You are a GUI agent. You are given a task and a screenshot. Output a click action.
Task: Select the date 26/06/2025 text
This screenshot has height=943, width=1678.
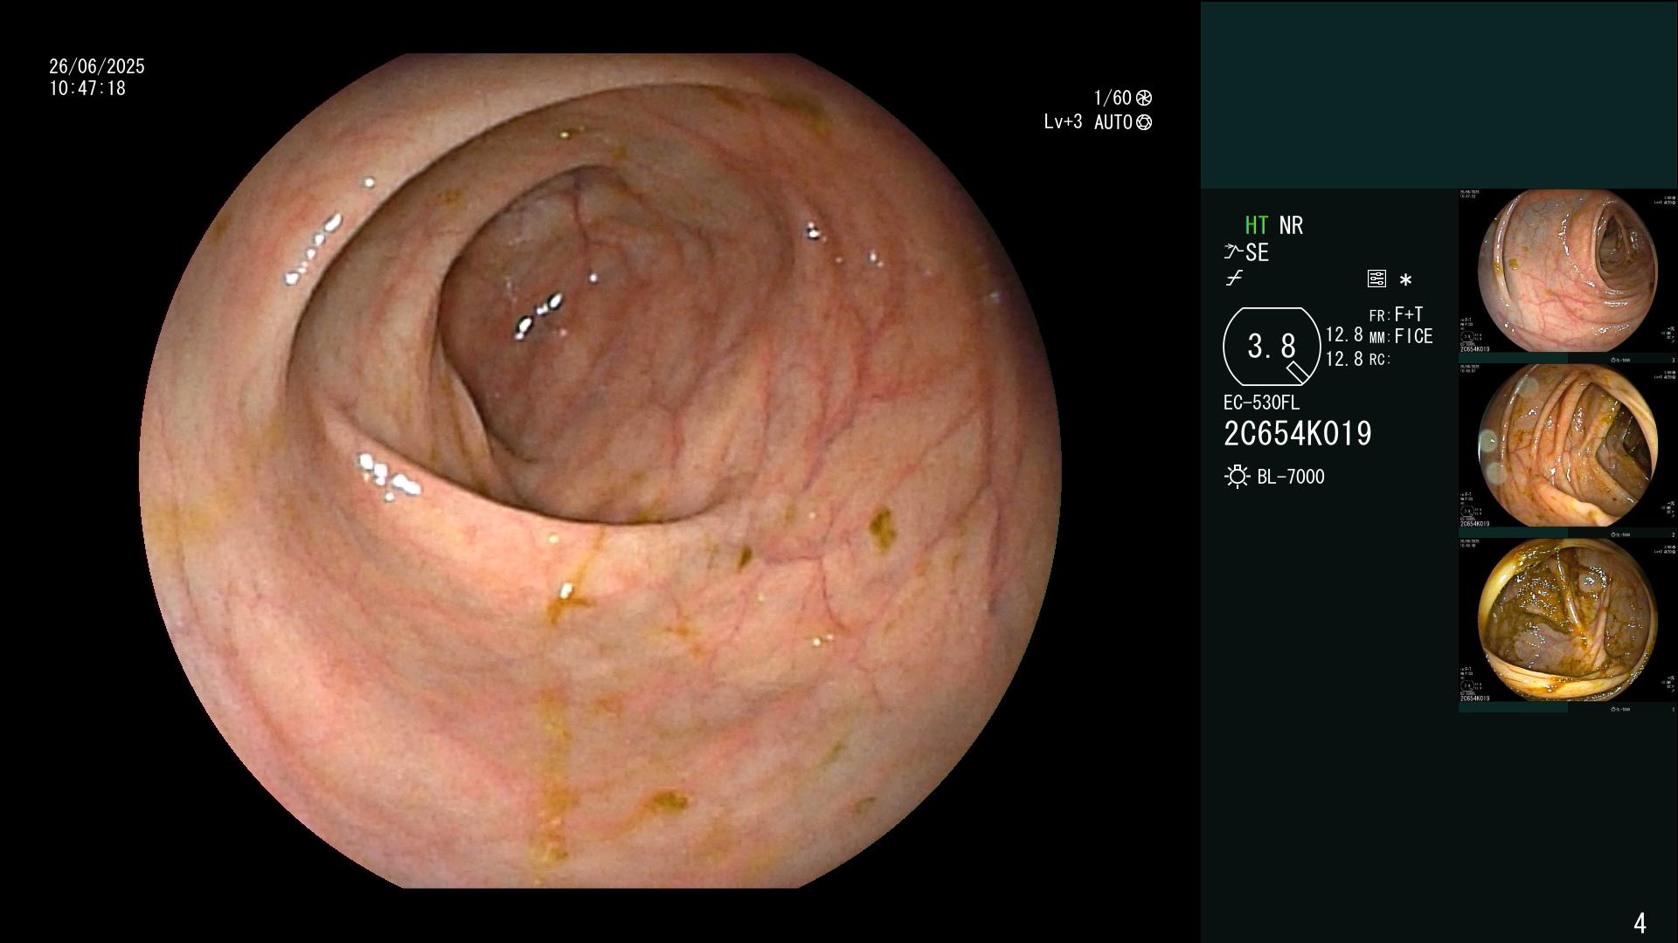point(97,66)
